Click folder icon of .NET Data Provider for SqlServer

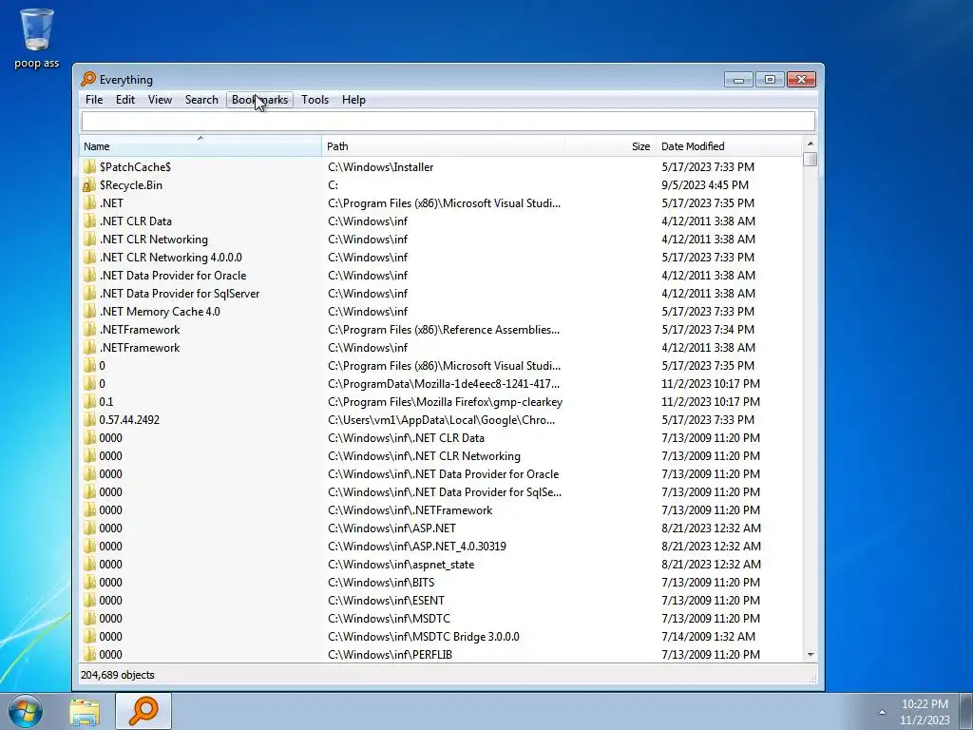[x=89, y=293]
